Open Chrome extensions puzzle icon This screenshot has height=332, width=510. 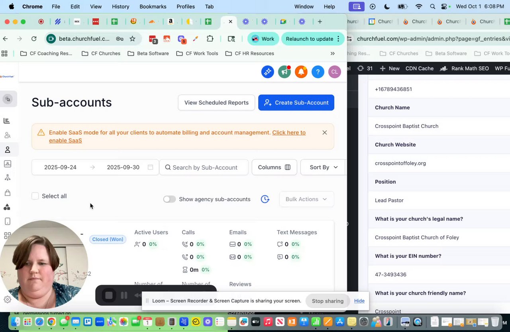tap(210, 39)
